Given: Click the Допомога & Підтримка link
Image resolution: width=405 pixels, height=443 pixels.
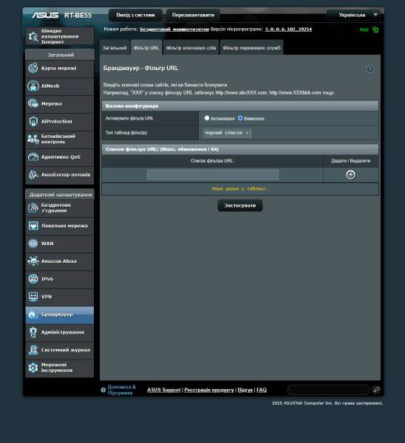Looking at the screenshot, I should tap(122, 390).
